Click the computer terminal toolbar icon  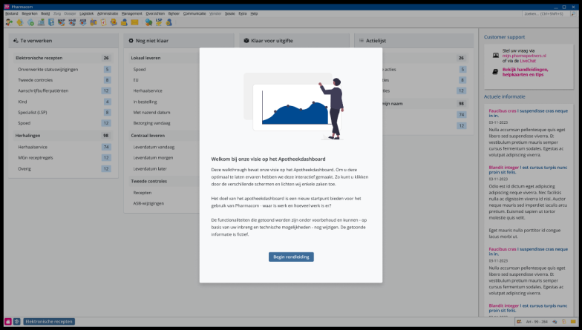pos(41,22)
